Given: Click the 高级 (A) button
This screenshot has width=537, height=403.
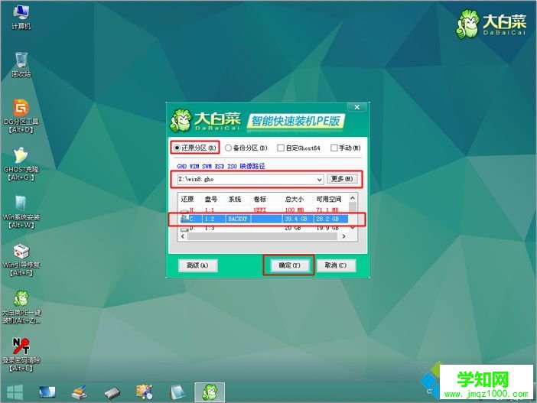Looking at the screenshot, I should pos(197,265).
